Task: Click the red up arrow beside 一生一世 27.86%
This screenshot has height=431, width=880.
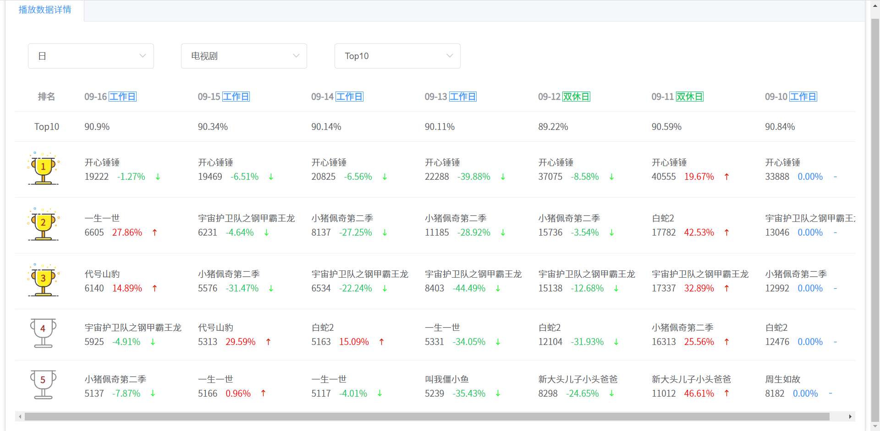Action: 155,232
